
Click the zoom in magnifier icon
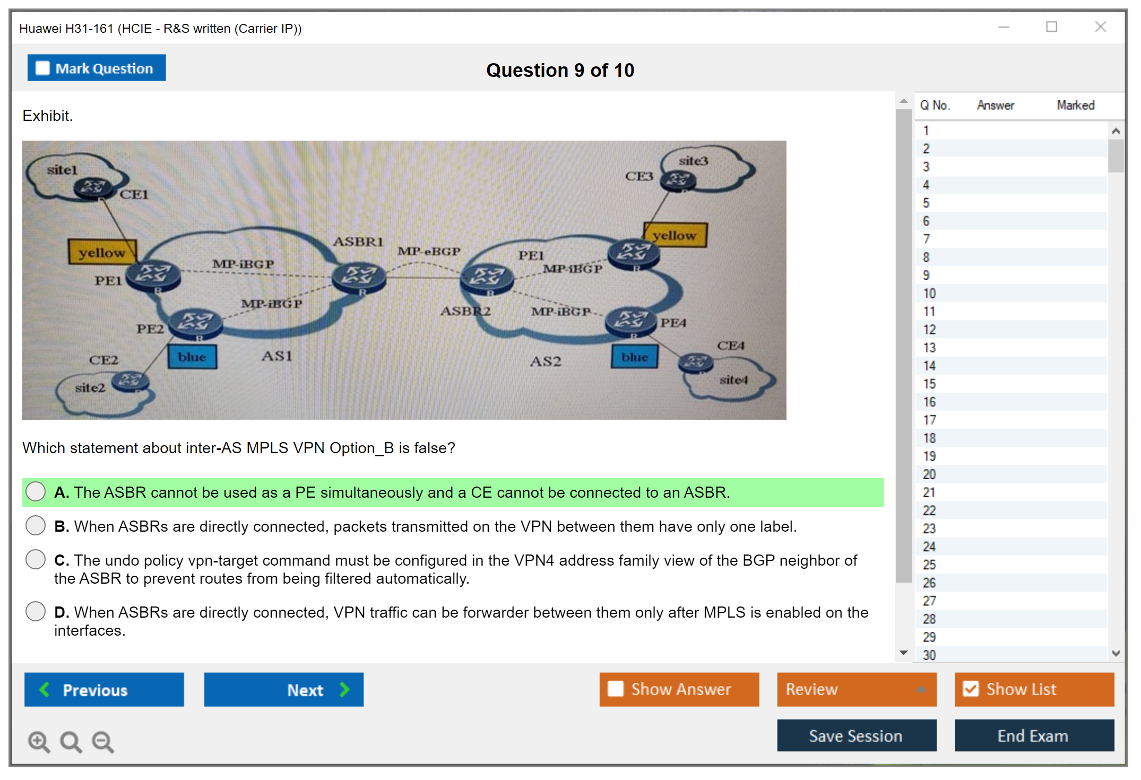tap(39, 741)
